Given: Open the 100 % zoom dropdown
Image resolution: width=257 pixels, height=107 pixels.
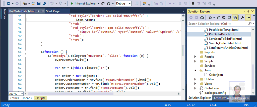Looking at the screenshot, I should [x=22, y=93].
